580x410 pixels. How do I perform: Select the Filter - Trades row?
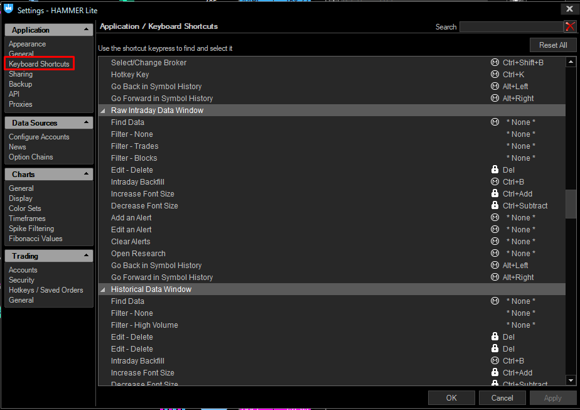[332, 146]
